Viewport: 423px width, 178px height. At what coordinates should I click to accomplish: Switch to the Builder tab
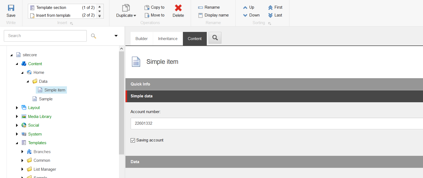pos(141,39)
